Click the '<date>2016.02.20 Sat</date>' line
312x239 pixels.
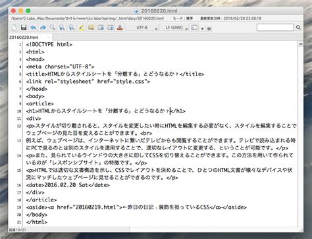[x=68, y=185]
